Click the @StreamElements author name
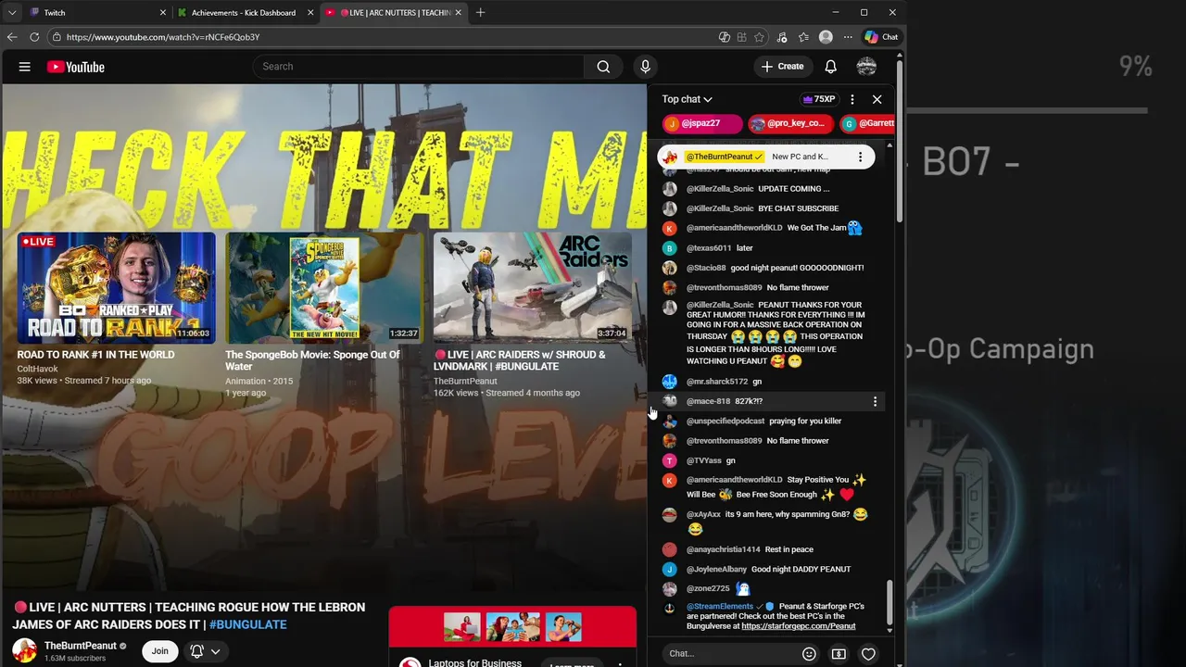This screenshot has height=667, width=1186. click(x=720, y=607)
